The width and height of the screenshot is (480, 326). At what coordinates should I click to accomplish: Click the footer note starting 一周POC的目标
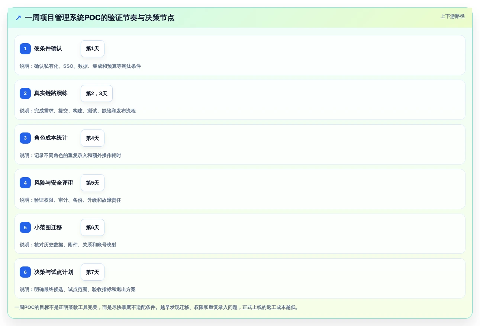click(157, 307)
